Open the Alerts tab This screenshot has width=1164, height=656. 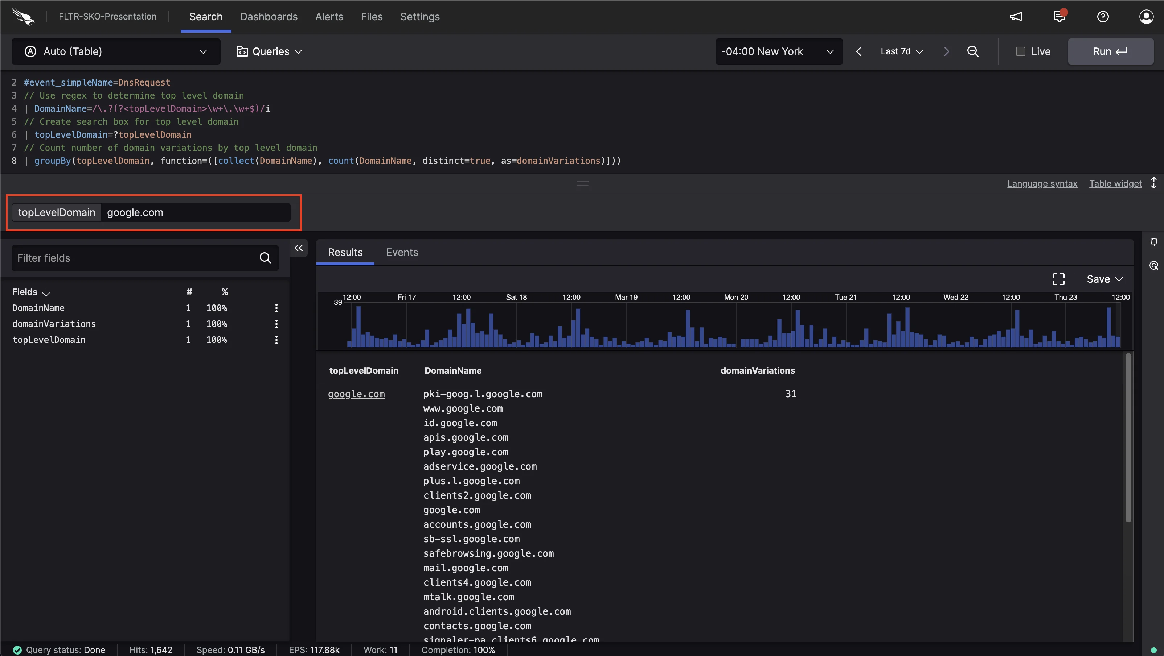(x=329, y=17)
